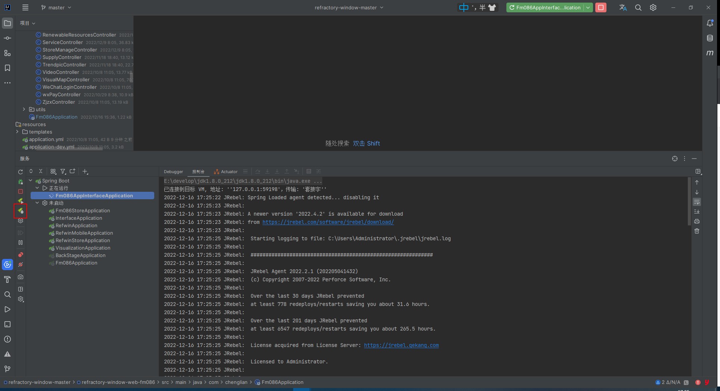The image size is (720, 391).
Task: Open the Structure tool window
Action: click(x=7, y=53)
